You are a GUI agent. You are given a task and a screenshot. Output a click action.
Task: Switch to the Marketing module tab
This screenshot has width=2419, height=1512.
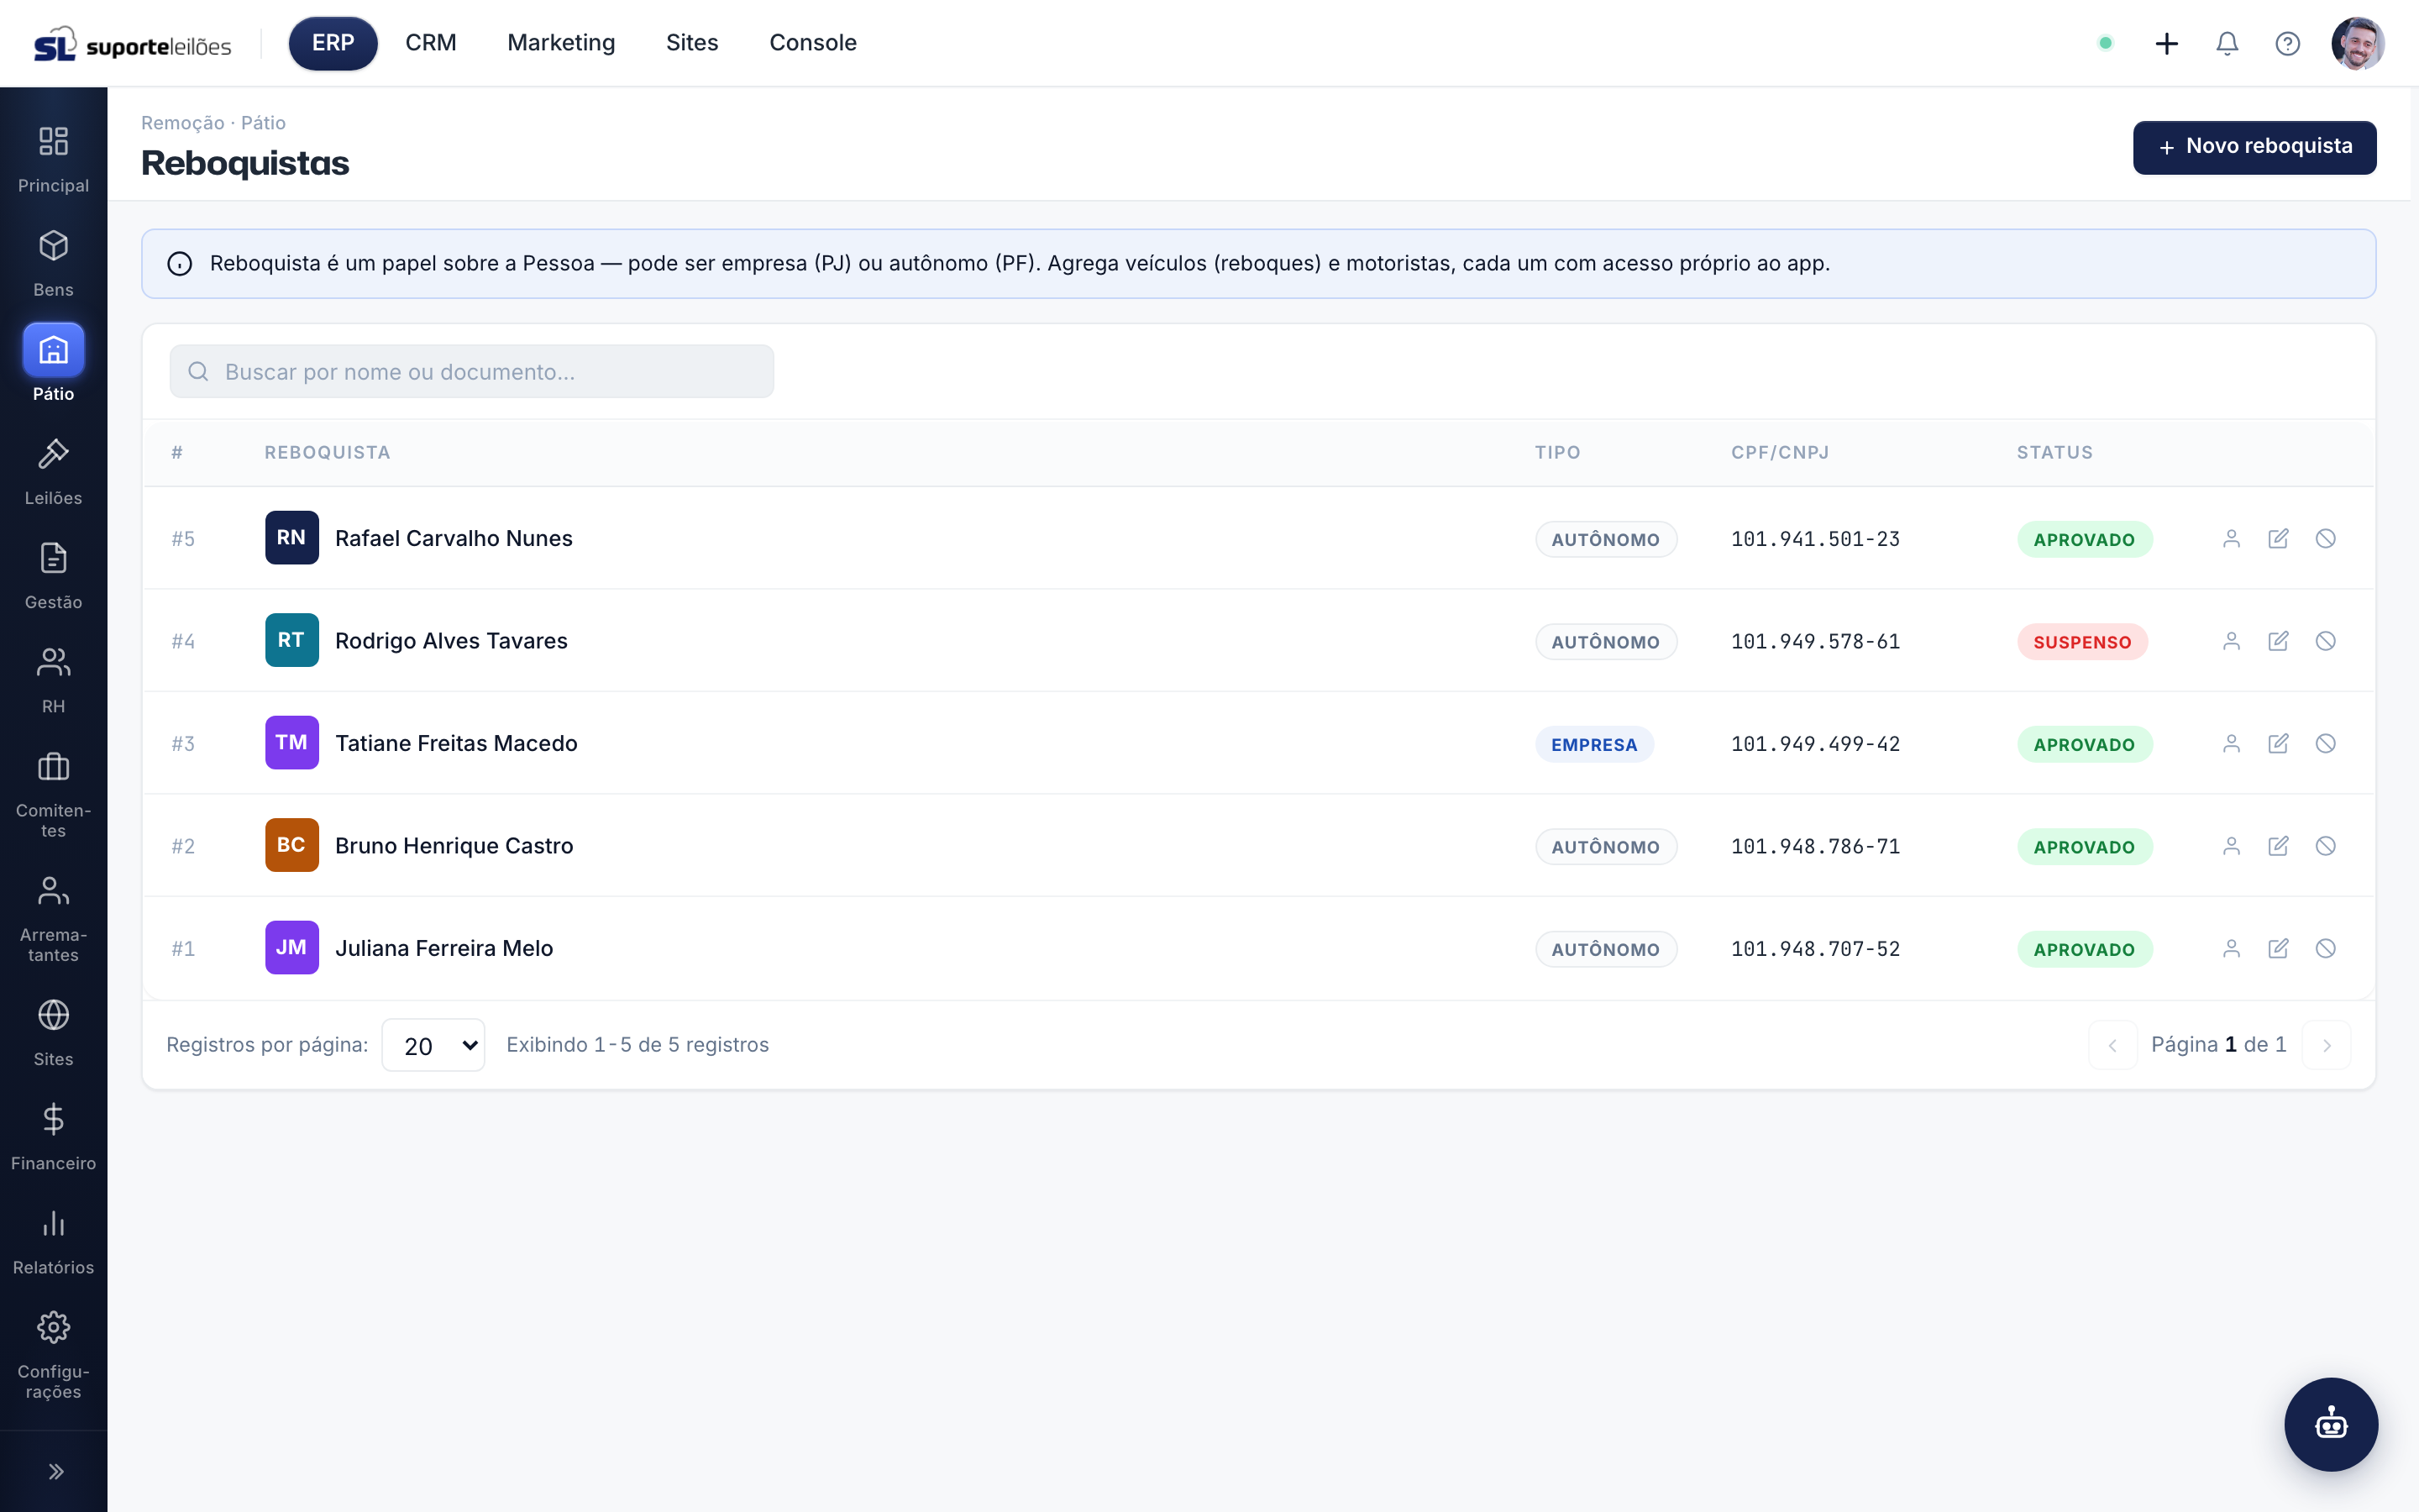pyautogui.click(x=561, y=43)
